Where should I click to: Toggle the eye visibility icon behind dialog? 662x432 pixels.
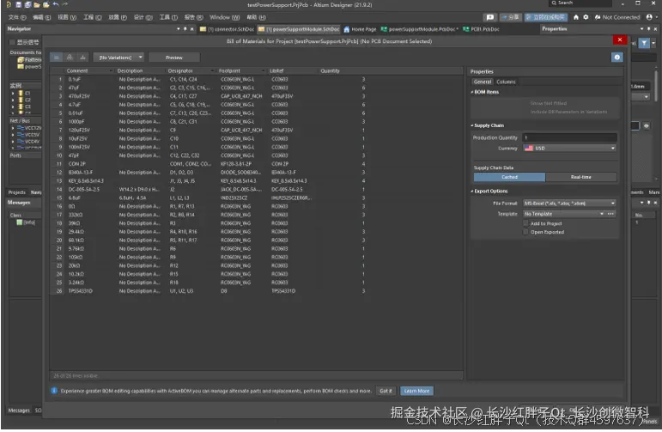click(x=646, y=126)
